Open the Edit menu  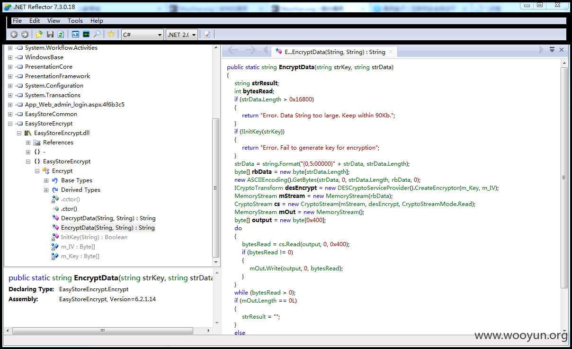click(35, 20)
